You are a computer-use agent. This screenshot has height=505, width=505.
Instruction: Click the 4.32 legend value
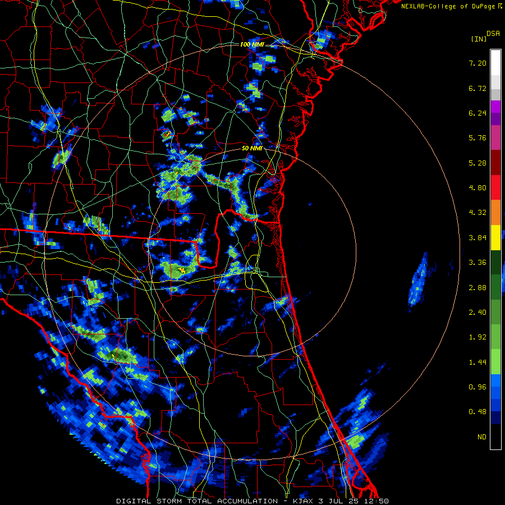click(478, 213)
